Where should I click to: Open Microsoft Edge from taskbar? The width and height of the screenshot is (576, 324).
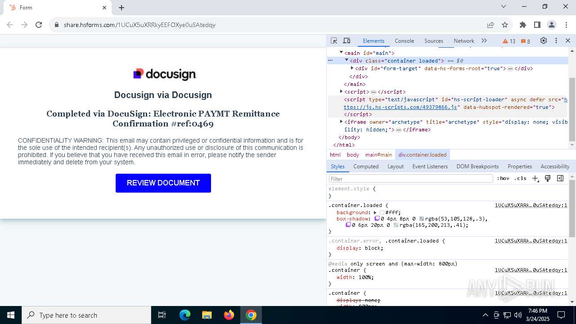click(x=185, y=315)
